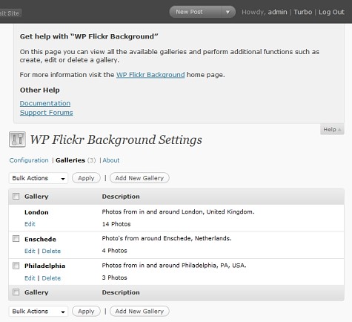Tick the Enschede gallery checkbox

pyautogui.click(x=16, y=239)
